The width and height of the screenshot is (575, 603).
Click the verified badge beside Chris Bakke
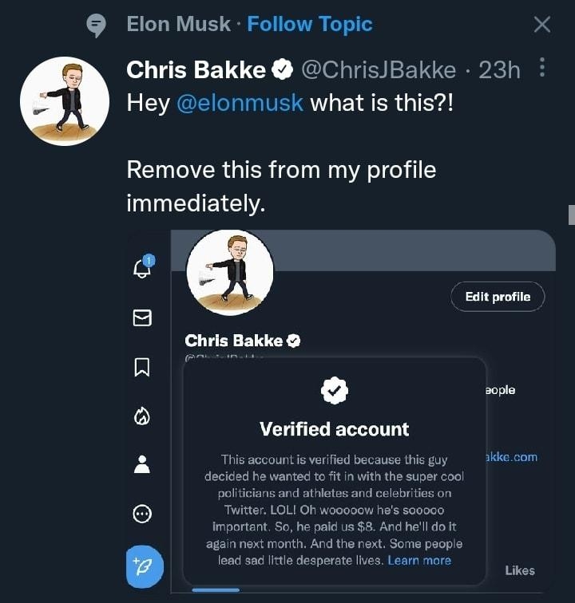click(x=283, y=70)
